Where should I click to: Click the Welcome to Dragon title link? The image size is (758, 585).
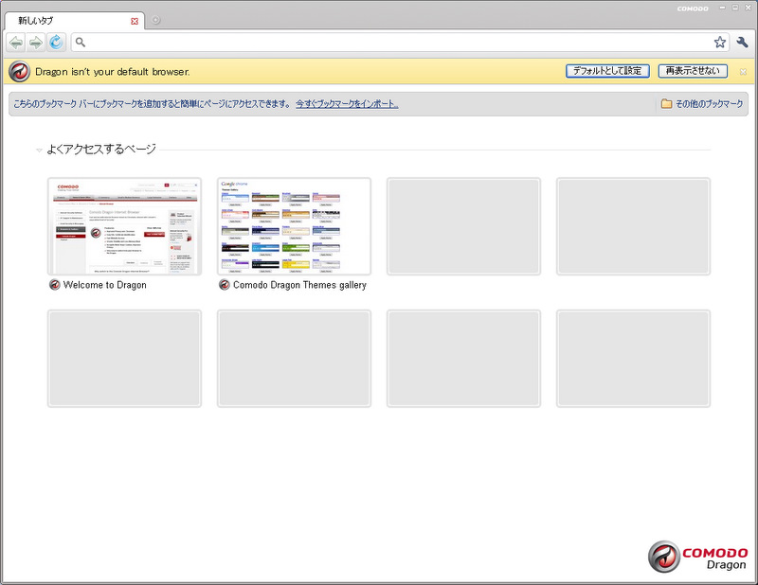pyautogui.click(x=105, y=285)
